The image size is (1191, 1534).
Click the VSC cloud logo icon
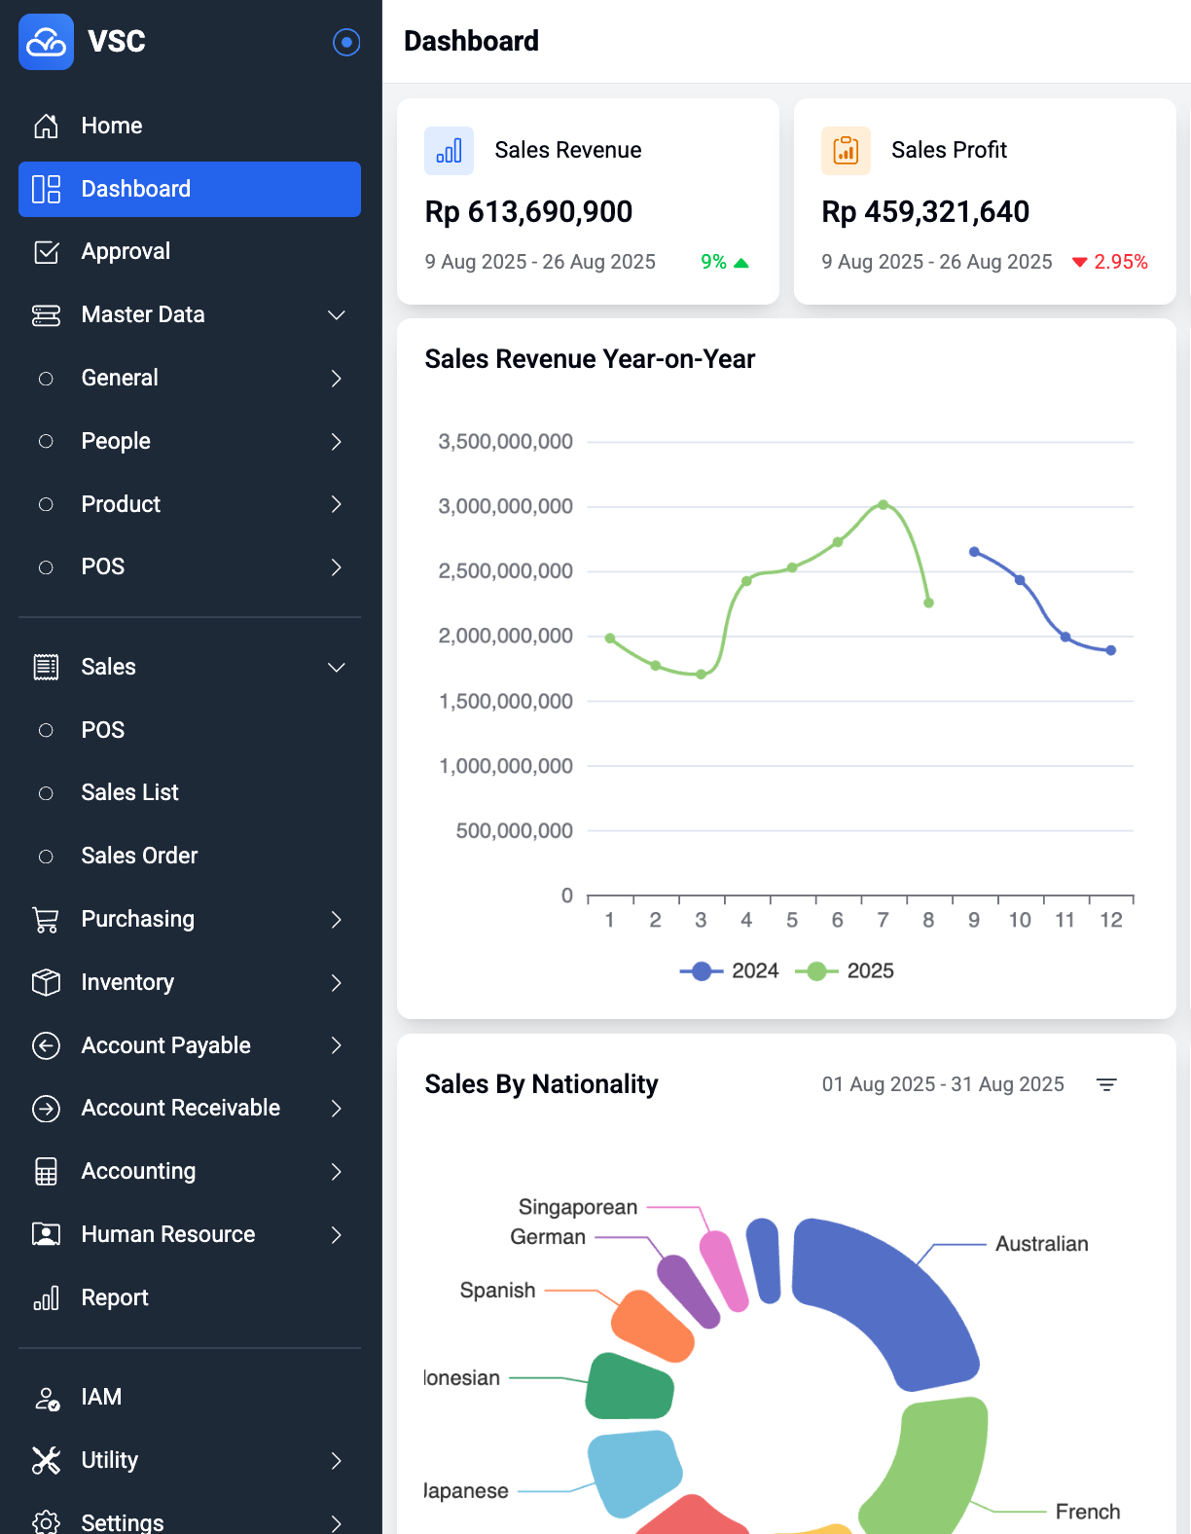[46, 42]
